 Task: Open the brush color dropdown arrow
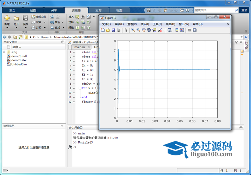164,30
